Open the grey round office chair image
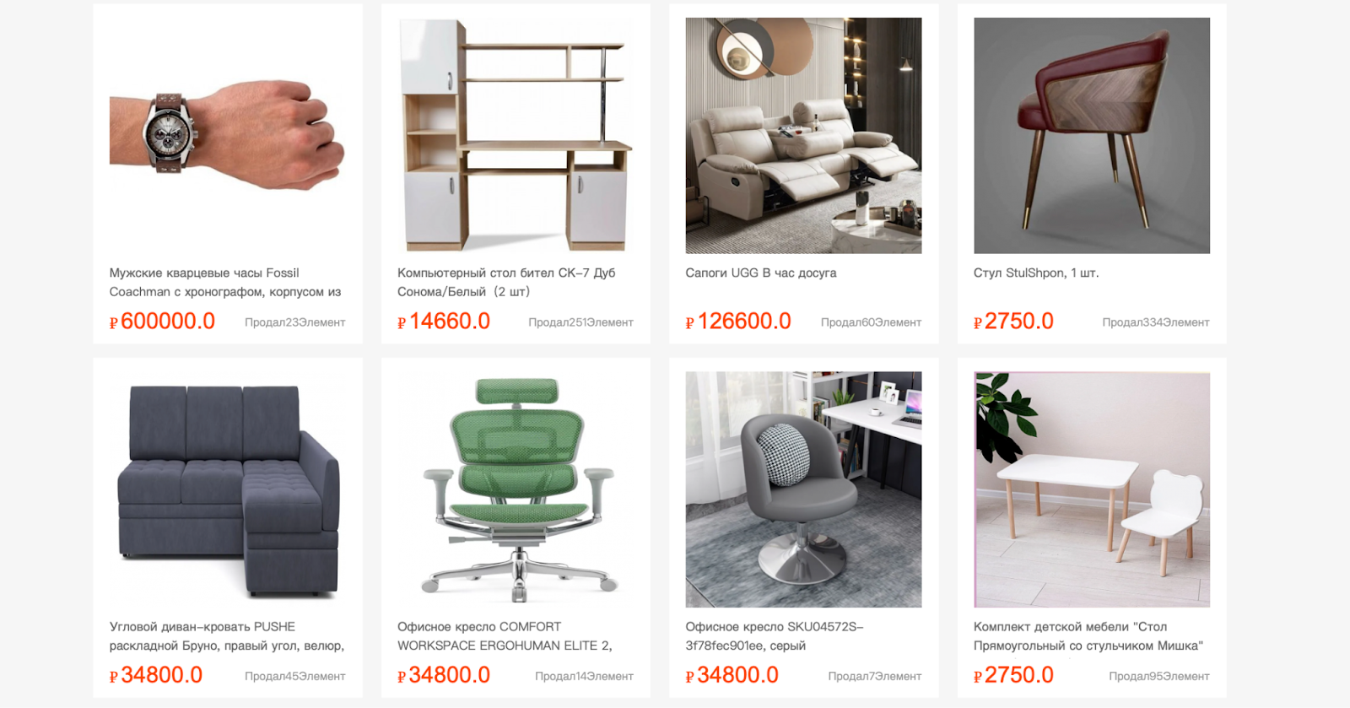The image size is (1350, 708). (803, 489)
